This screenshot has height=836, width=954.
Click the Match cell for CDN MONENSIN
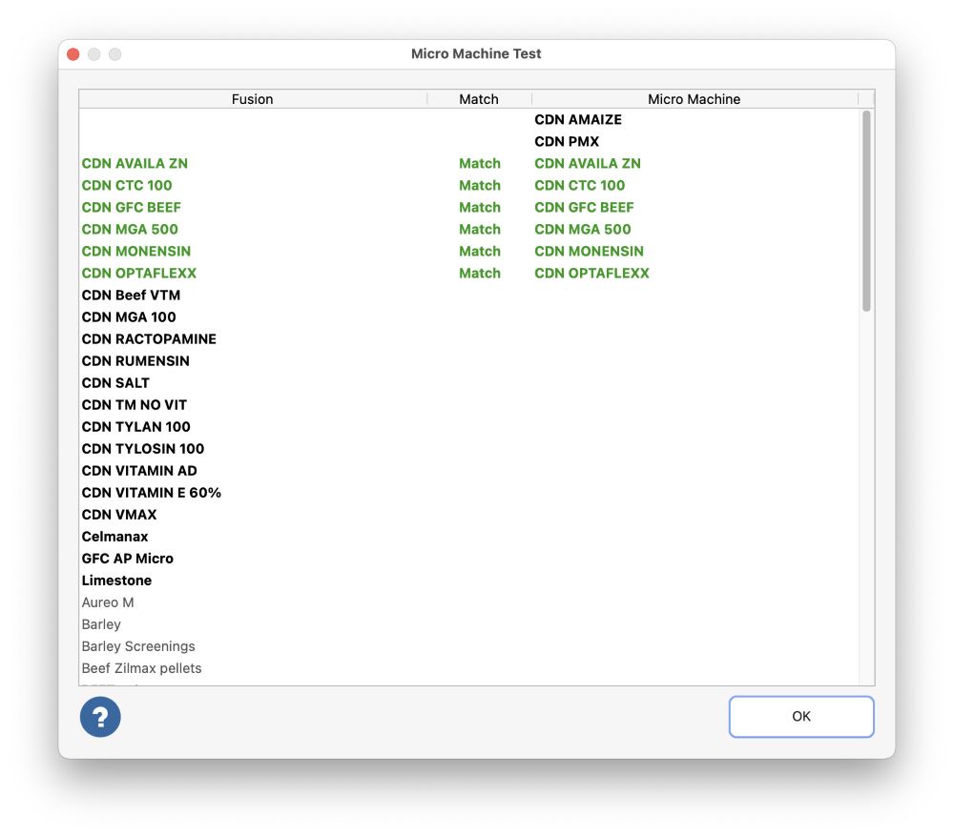pos(480,251)
